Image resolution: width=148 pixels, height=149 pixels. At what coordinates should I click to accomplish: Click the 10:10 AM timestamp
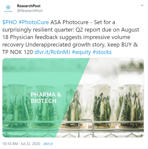[10, 144]
